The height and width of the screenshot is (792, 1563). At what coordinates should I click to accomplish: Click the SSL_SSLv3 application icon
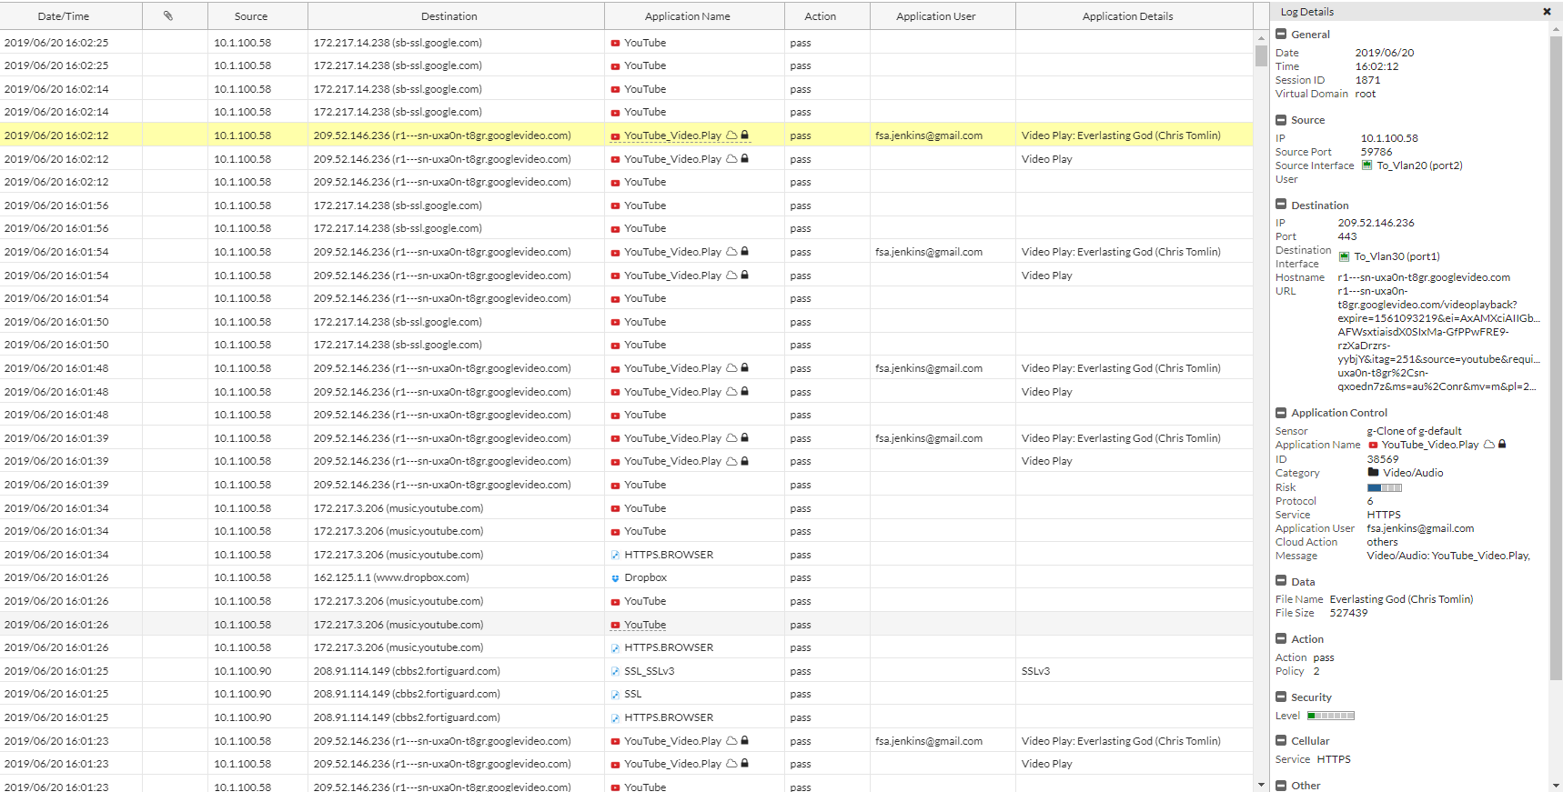[x=616, y=671]
